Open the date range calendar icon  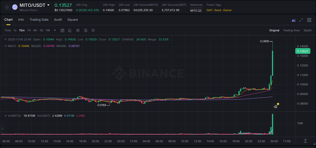[x=62, y=30]
